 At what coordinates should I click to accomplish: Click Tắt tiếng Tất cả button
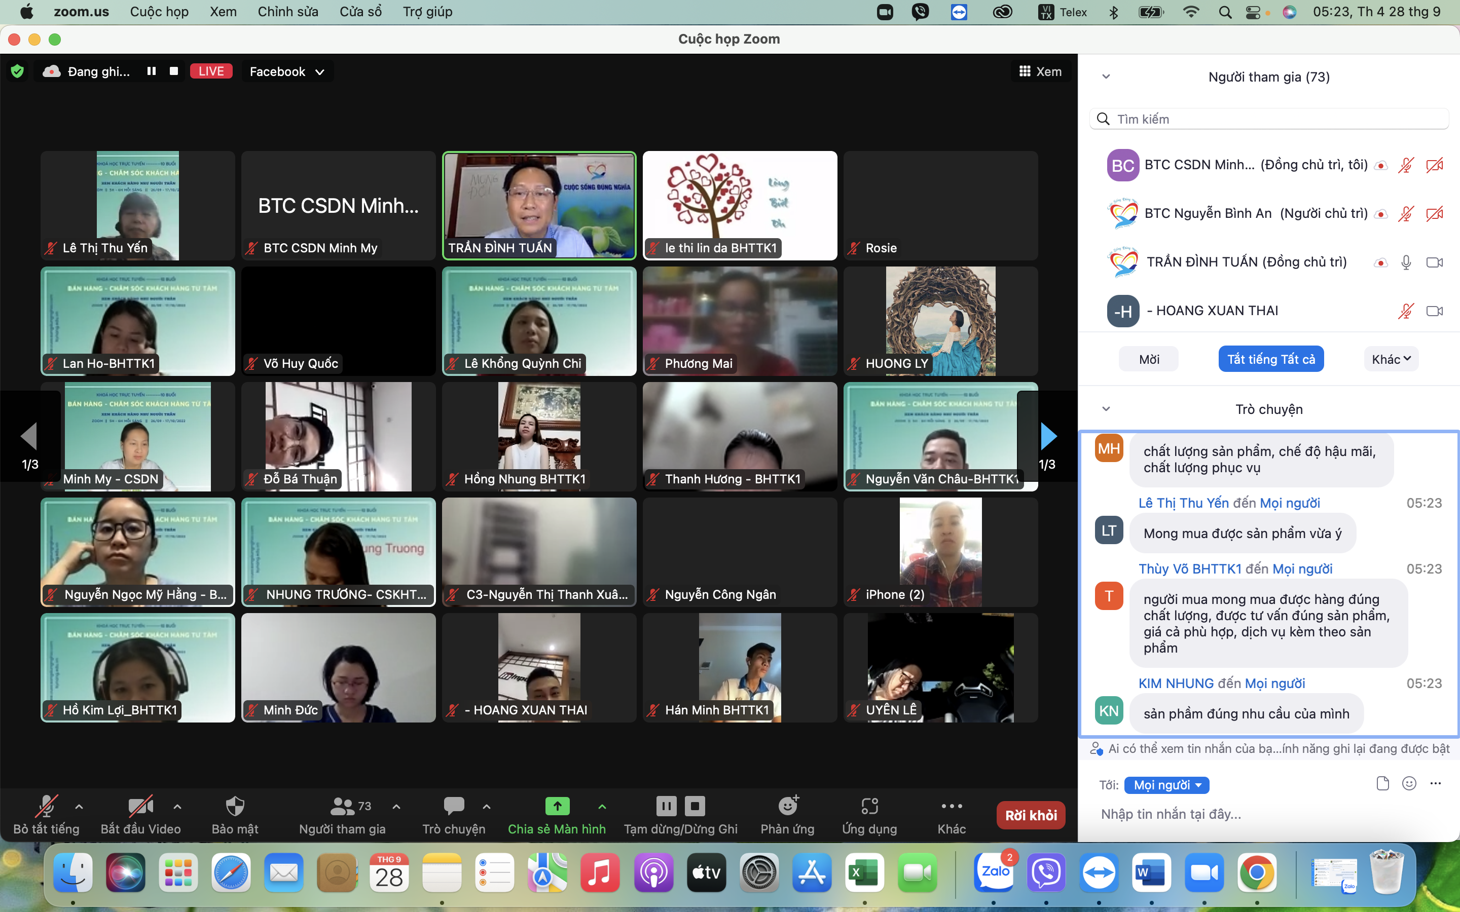[x=1270, y=360]
